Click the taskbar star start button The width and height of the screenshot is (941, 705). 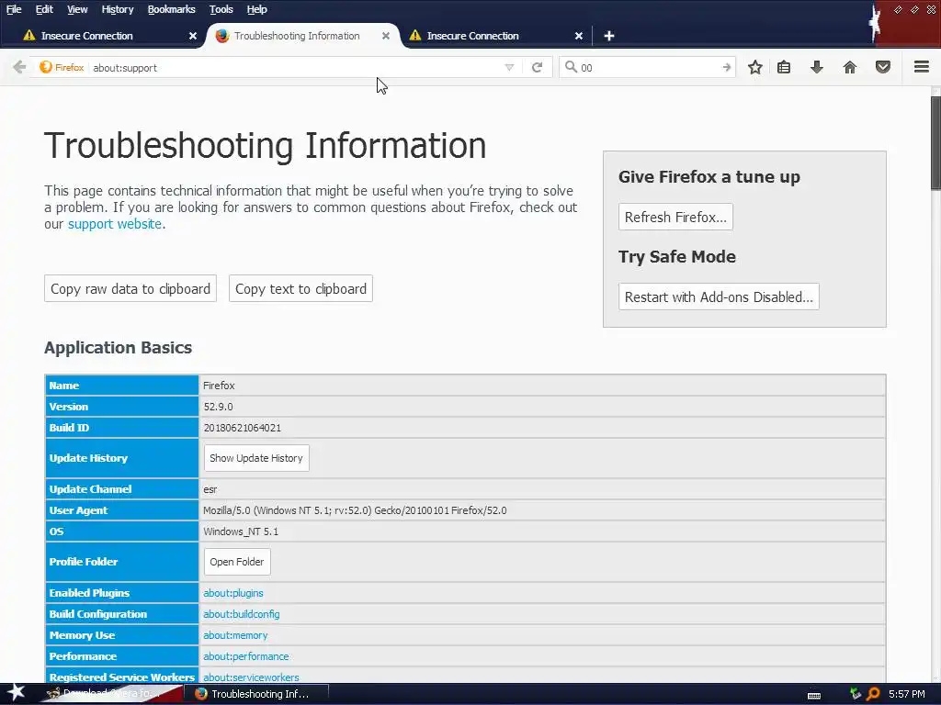click(16, 694)
